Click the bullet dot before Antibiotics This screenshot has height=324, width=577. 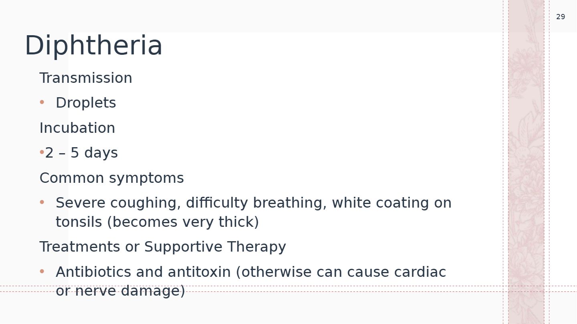coord(42,272)
